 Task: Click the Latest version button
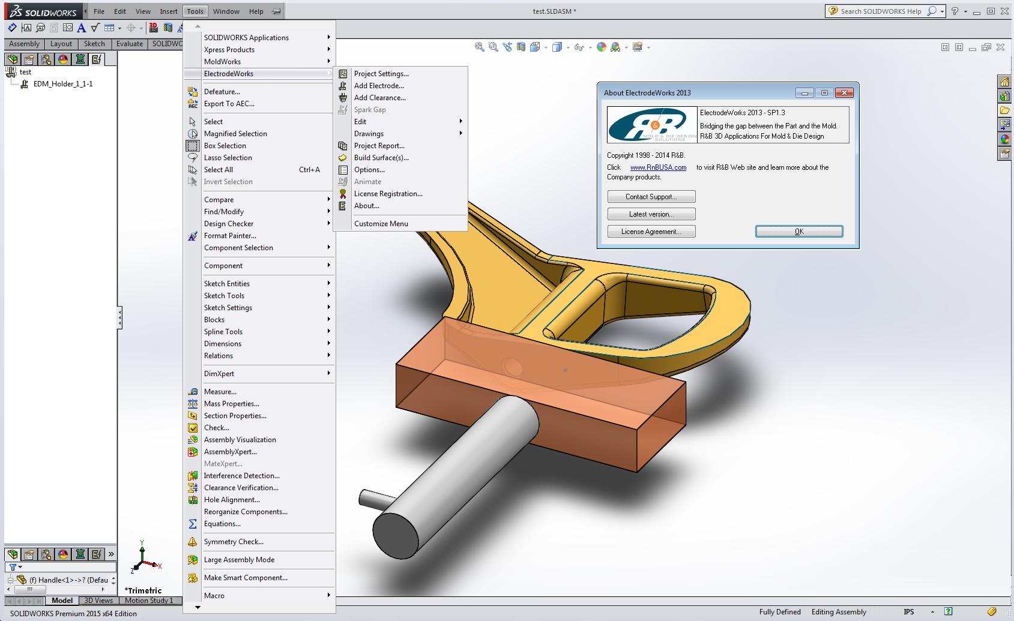(x=651, y=214)
